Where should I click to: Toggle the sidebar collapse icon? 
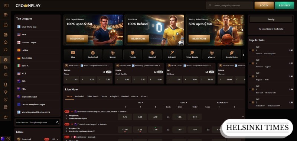(x=6, y=6)
